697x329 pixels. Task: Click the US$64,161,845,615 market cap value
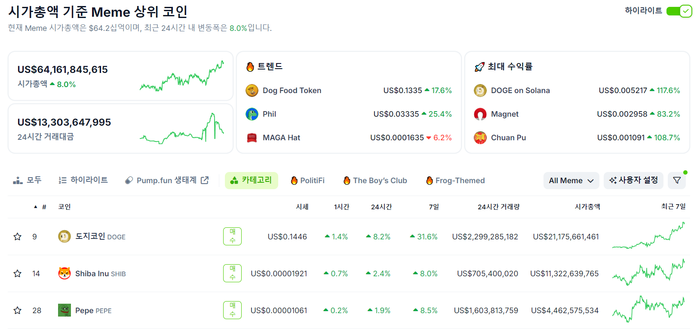click(x=63, y=69)
